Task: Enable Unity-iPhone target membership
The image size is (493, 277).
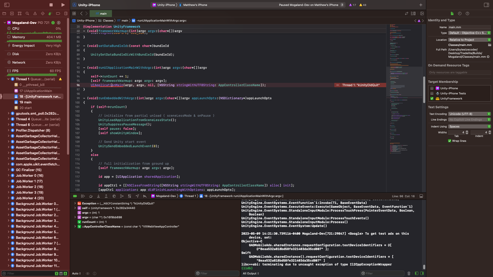Action: coord(432,88)
